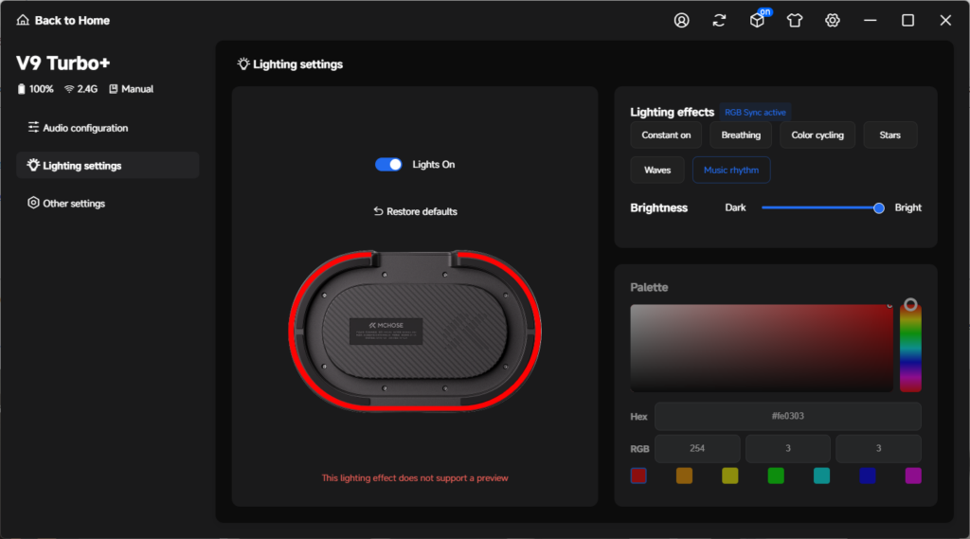Pick the Waves lighting effect

pos(657,171)
